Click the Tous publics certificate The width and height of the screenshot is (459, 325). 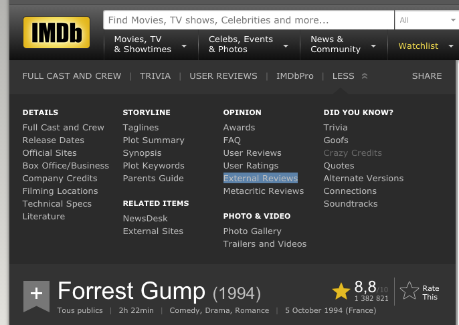click(80, 310)
